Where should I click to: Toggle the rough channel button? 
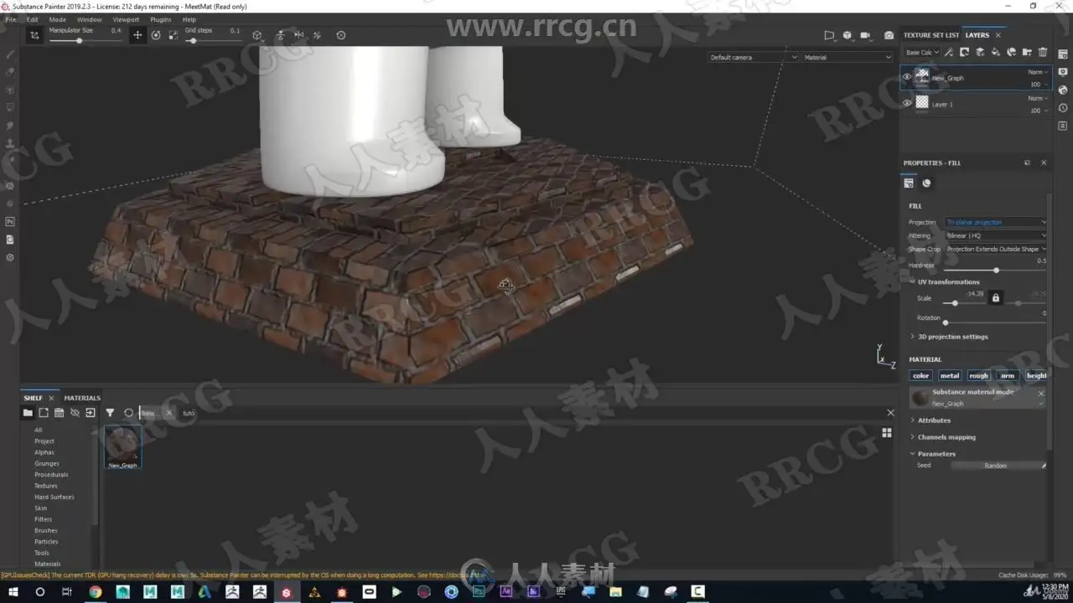pos(978,375)
